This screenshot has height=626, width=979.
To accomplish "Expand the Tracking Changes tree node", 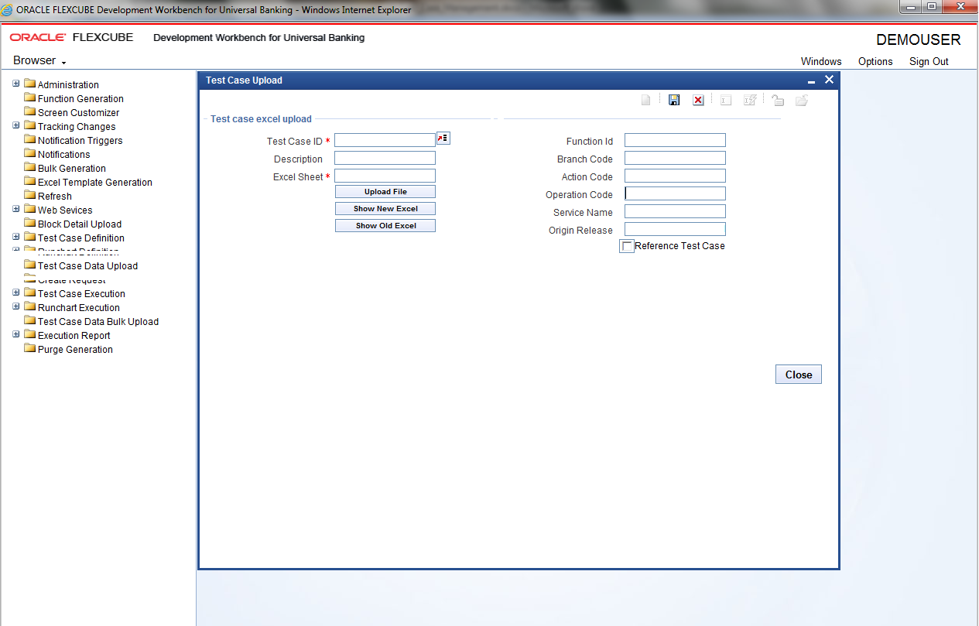I will (16, 125).
